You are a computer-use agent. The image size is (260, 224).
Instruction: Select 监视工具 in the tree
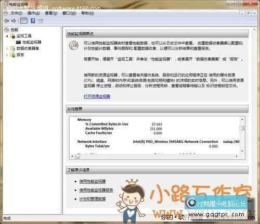24,36
